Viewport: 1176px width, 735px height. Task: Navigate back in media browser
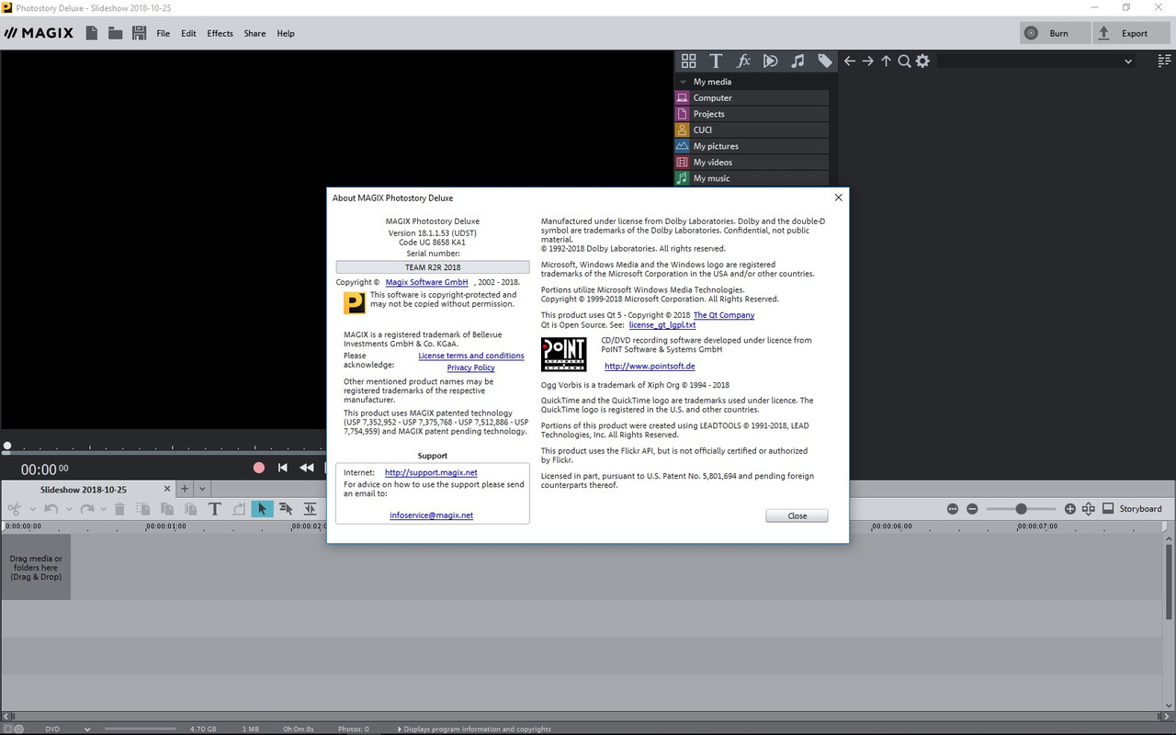pos(850,61)
